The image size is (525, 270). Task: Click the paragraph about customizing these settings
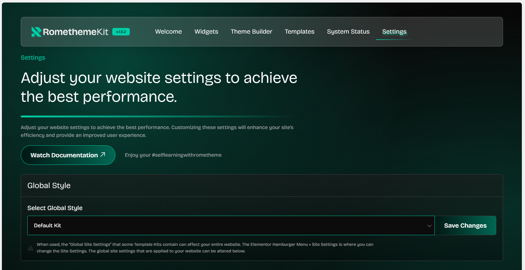coord(157,131)
